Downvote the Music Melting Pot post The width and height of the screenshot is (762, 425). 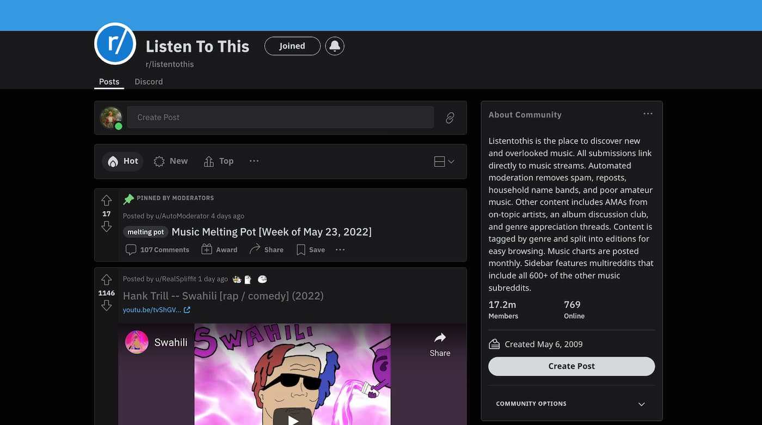(107, 226)
